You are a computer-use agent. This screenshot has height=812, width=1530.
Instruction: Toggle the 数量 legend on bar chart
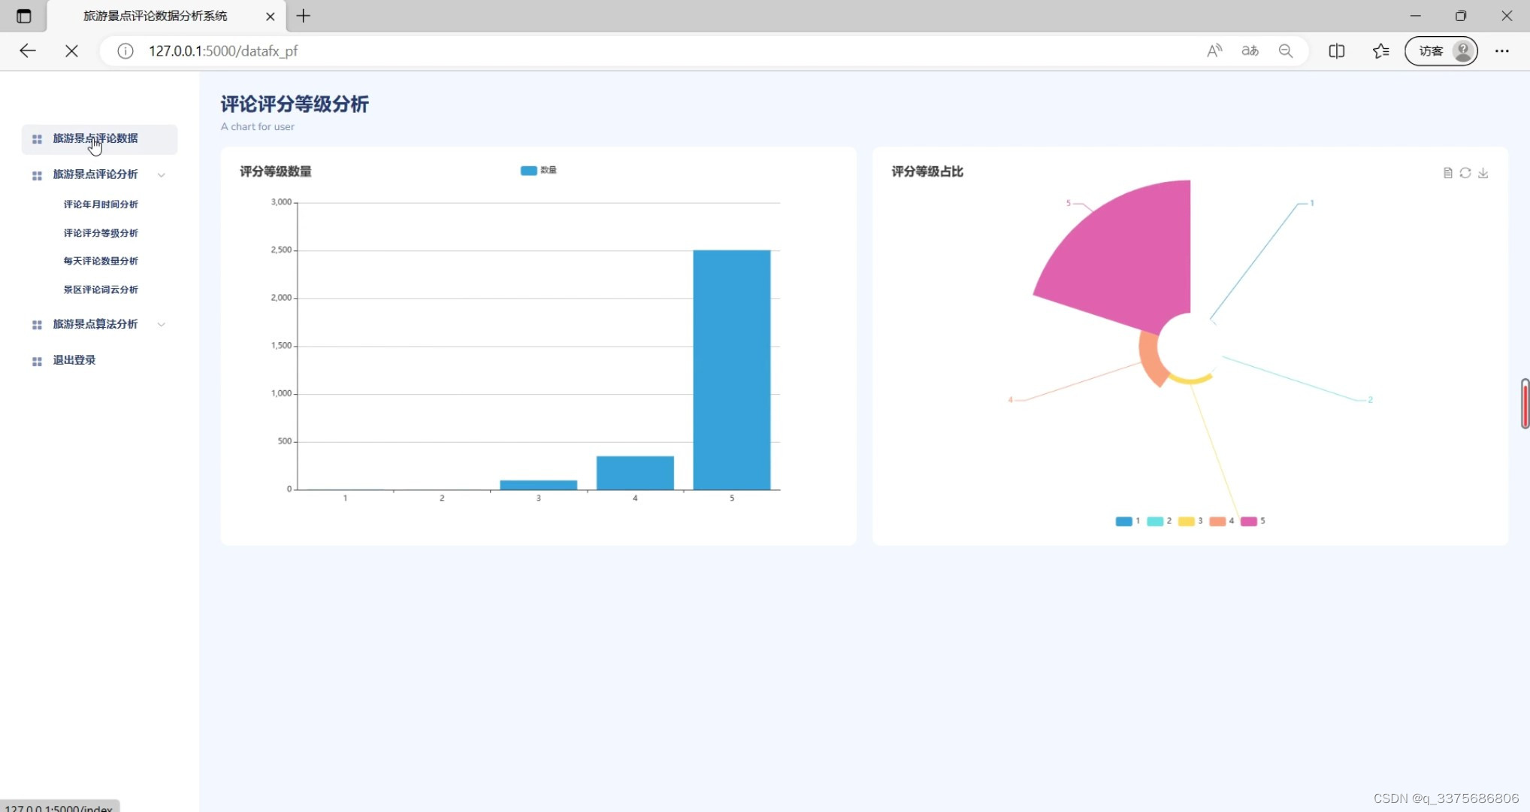point(538,171)
